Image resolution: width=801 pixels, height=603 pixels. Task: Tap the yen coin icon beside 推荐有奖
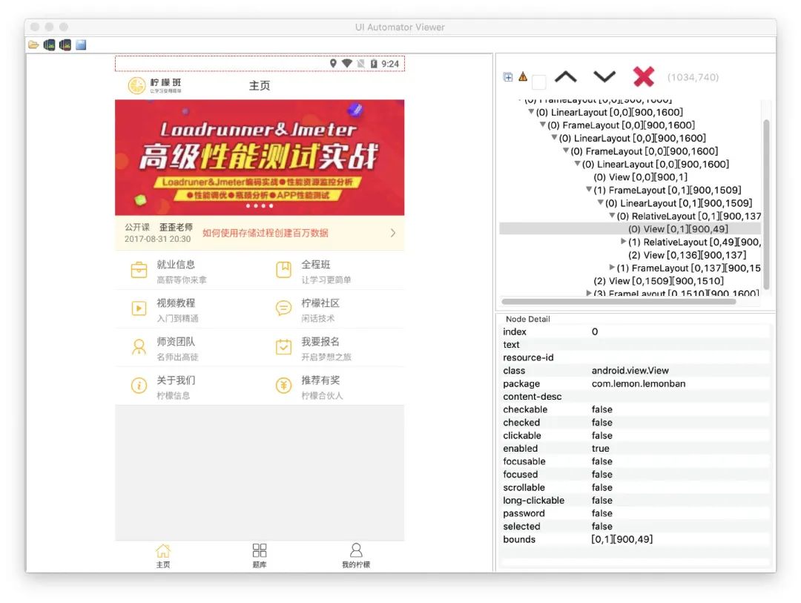tap(283, 385)
